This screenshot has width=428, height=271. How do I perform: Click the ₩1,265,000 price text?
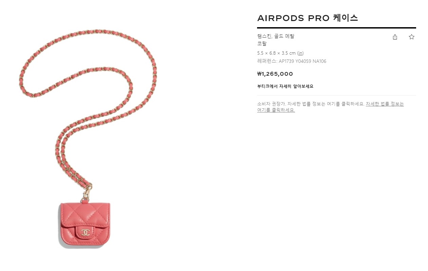pyautogui.click(x=275, y=74)
